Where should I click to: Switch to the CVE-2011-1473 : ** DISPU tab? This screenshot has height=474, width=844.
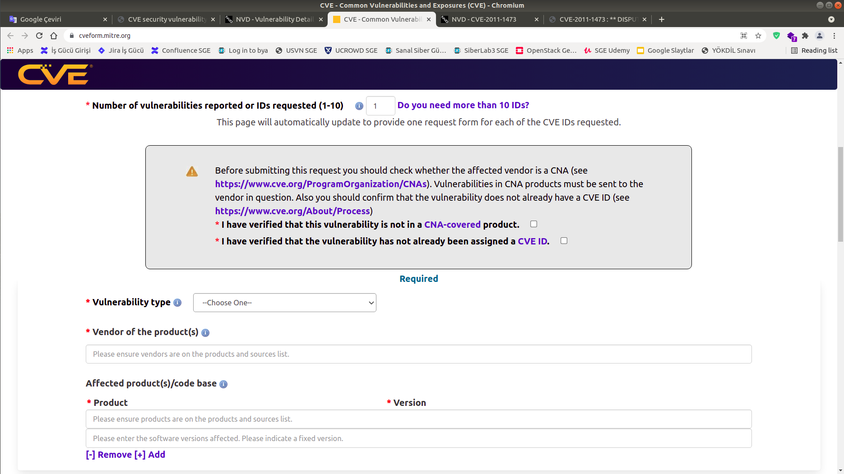pyautogui.click(x=597, y=19)
